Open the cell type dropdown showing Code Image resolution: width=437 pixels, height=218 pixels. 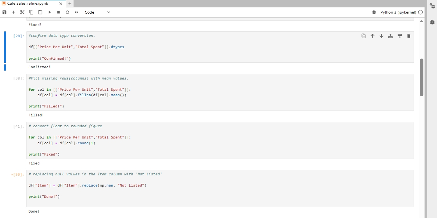97,12
